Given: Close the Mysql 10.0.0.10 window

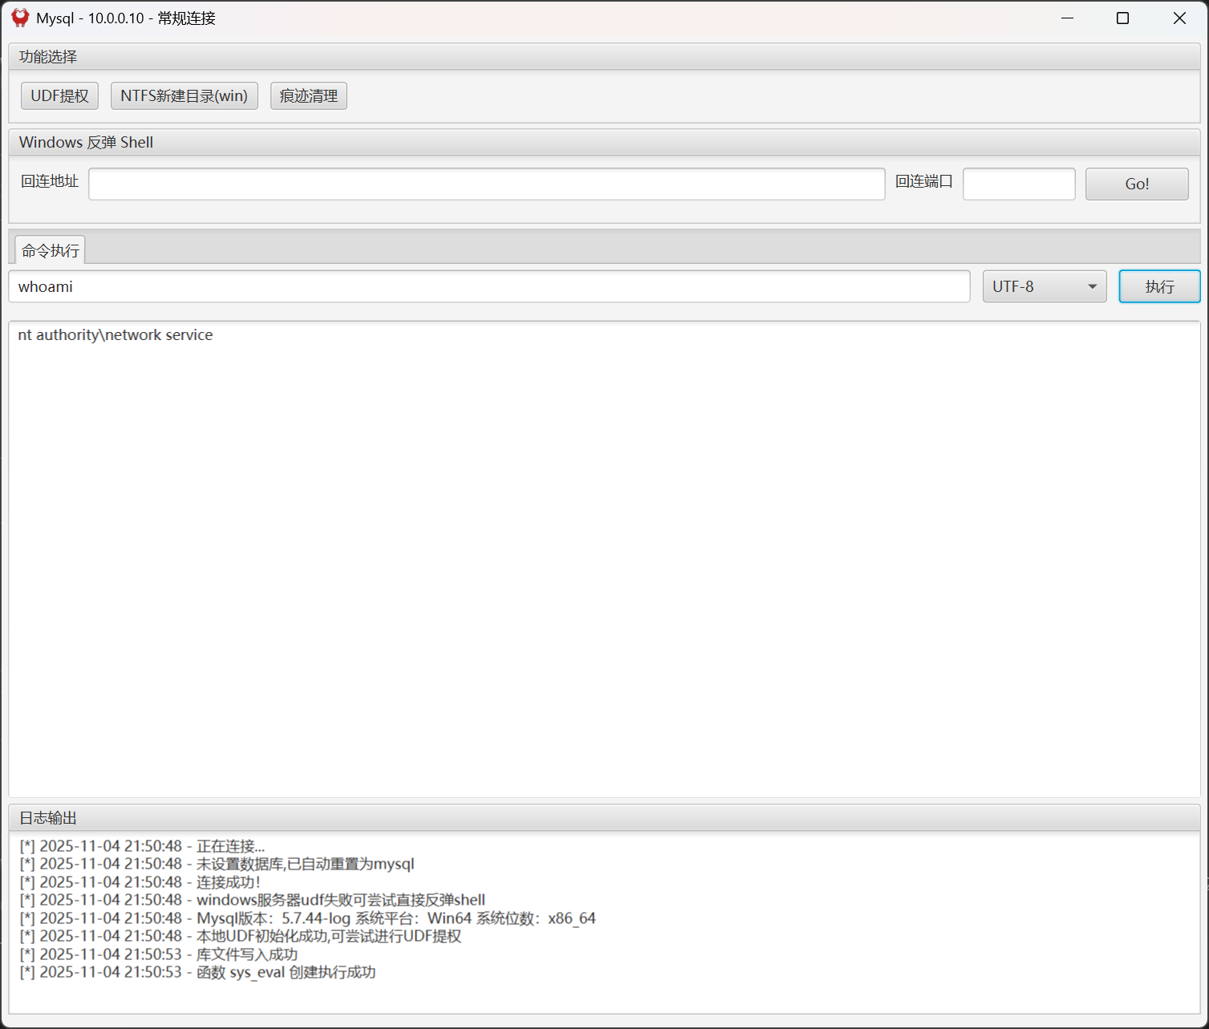Looking at the screenshot, I should pyautogui.click(x=1179, y=18).
